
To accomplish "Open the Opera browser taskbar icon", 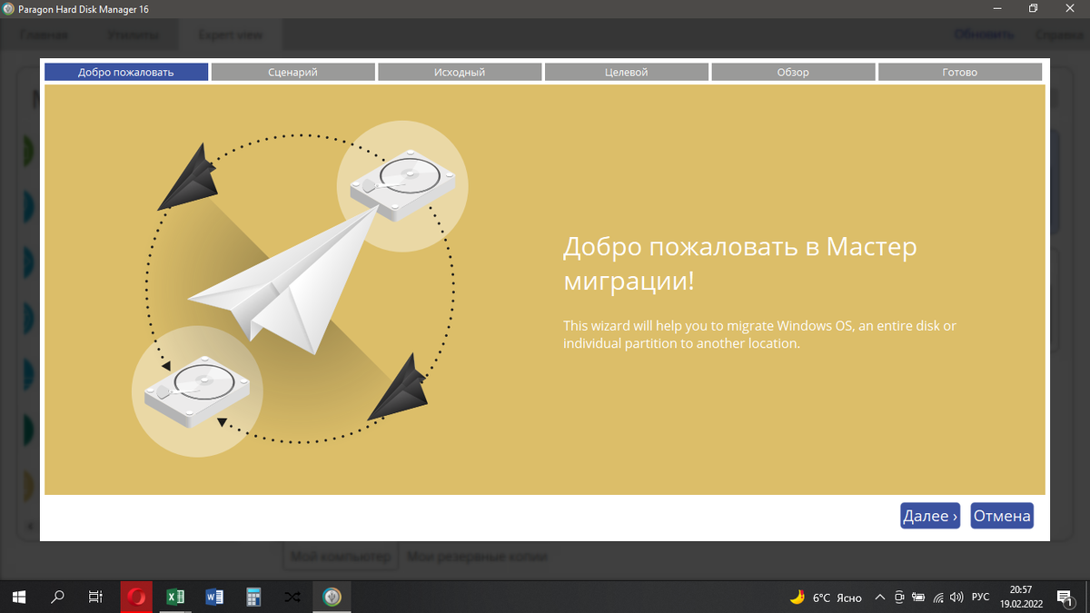I will (x=135, y=597).
